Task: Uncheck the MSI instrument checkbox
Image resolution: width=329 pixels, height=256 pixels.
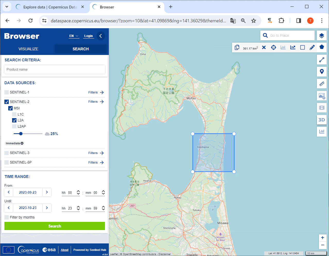Action: [11, 108]
